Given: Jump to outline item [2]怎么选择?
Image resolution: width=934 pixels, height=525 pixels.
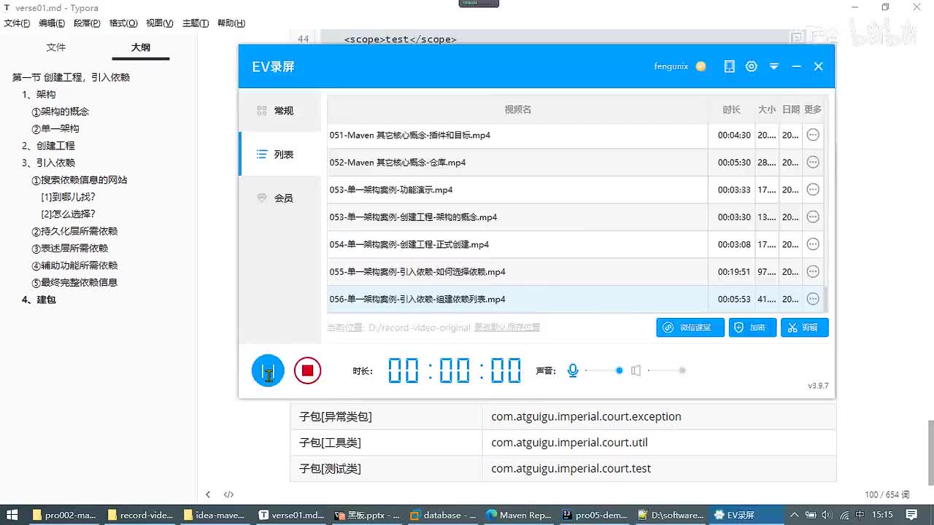Looking at the screenshot, I should (69, 214).
